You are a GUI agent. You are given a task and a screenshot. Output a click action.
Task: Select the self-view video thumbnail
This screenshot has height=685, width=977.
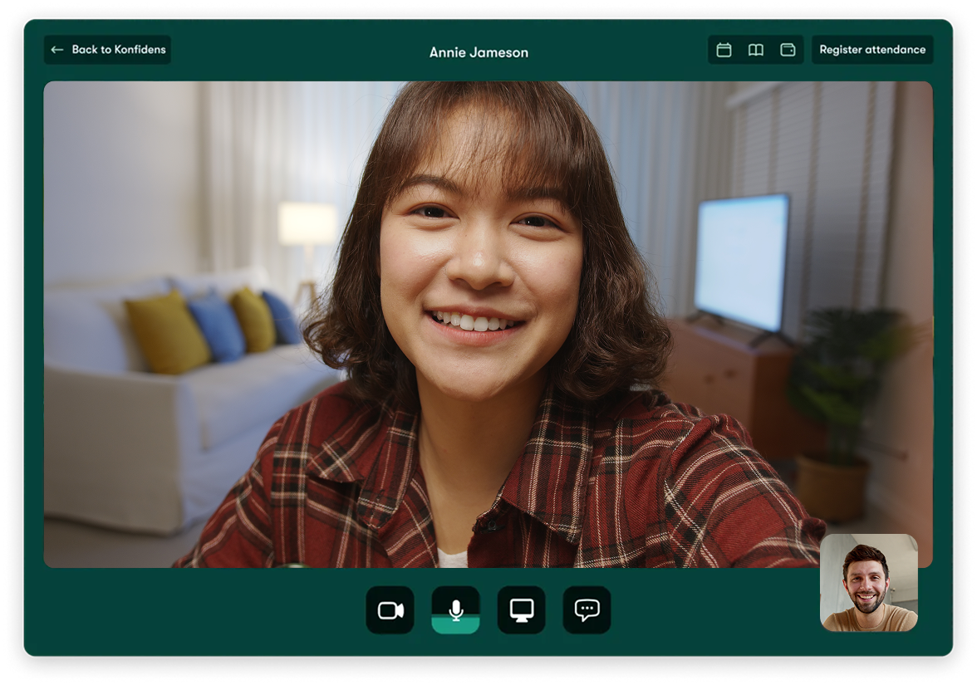pyautogui.click(x=869, y=582)
